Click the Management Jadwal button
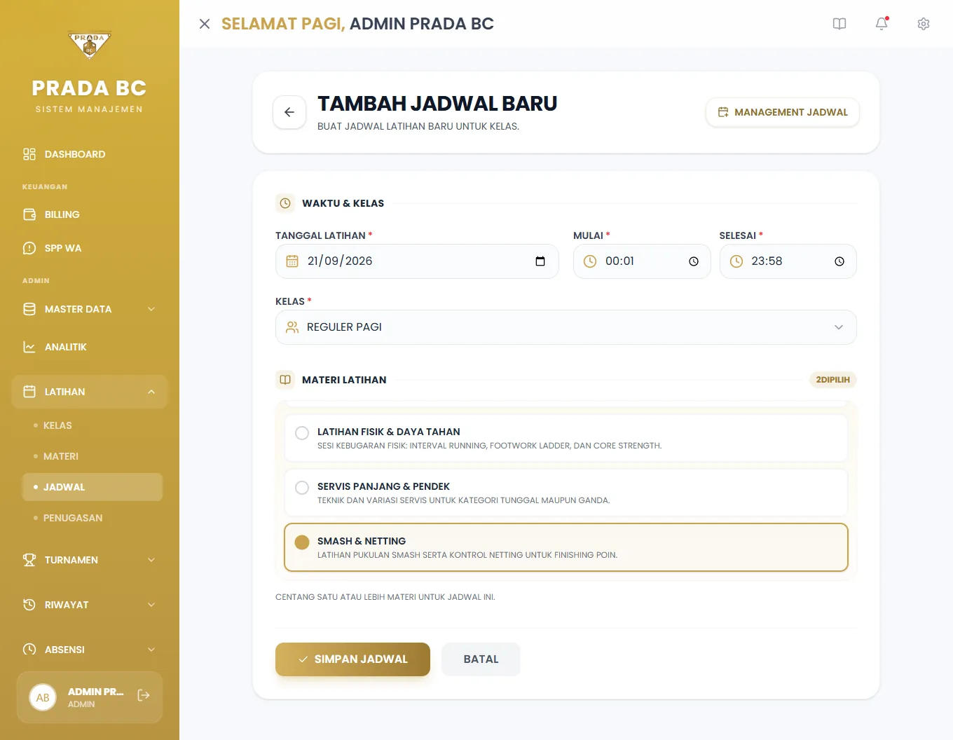The image size is (953, 740). (x=783, y=112)
